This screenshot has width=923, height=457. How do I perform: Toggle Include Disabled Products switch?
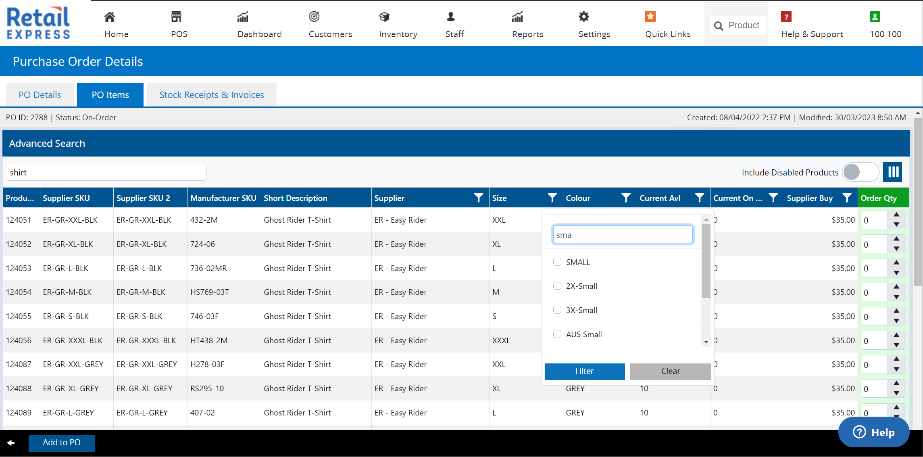pos(860,172)
